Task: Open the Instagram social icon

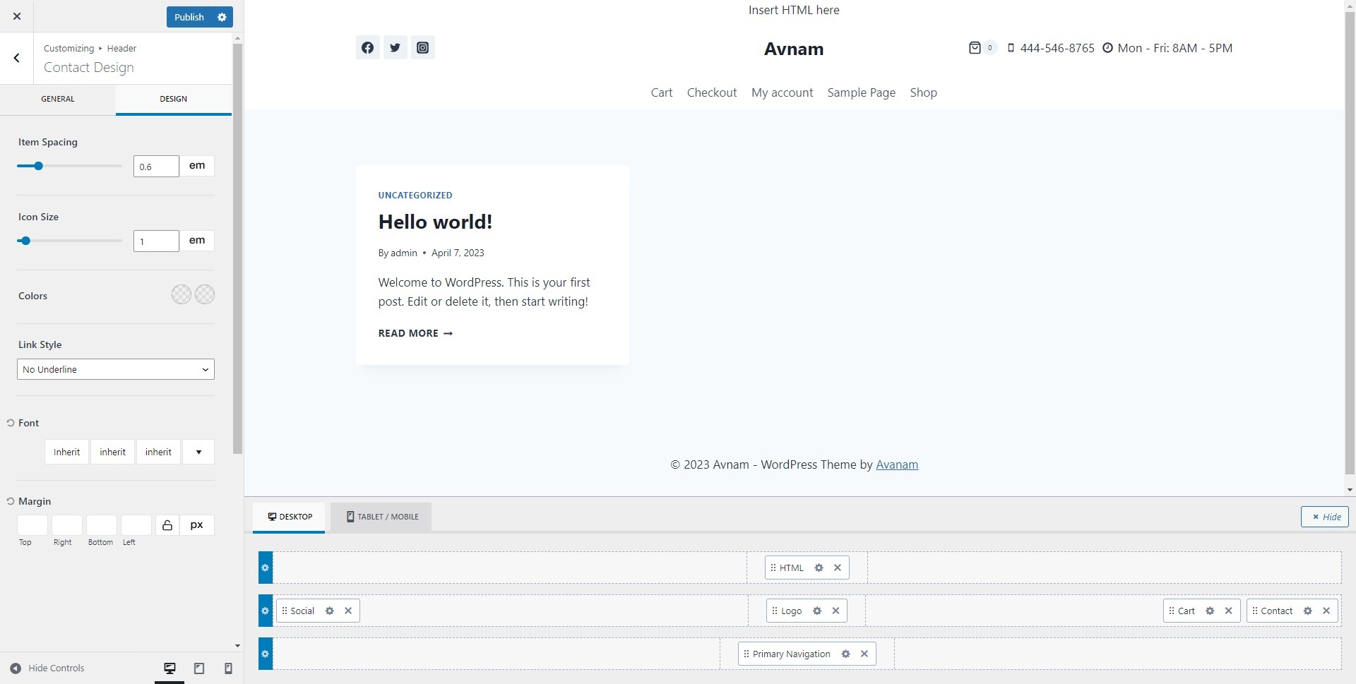Action: point(422,47)
